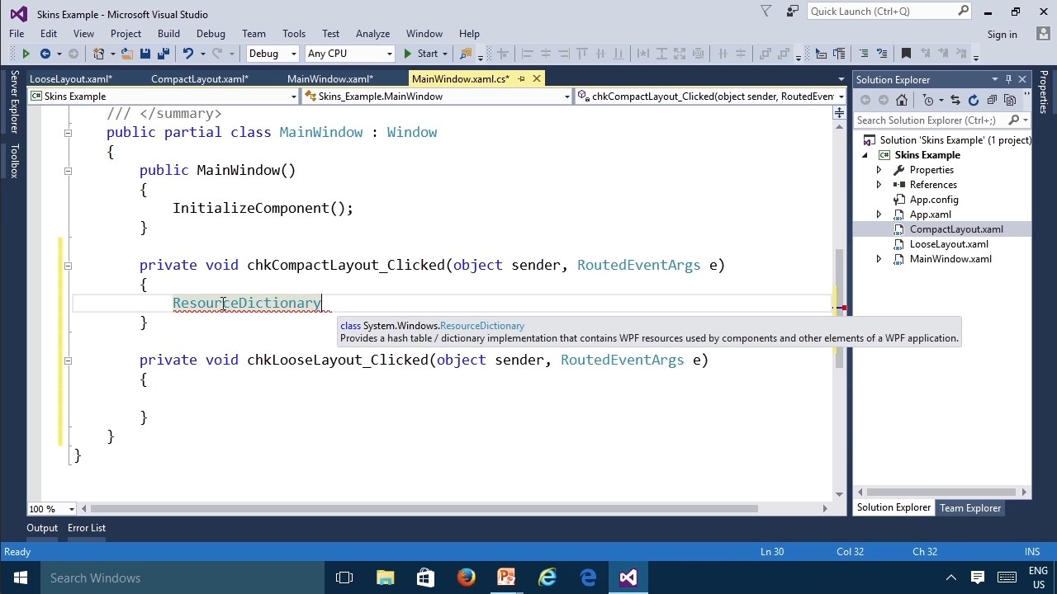Screen dimensions: 1057x594
Task: Toggle a bookmark with the bookmark icon
Action: pos(906,54)
